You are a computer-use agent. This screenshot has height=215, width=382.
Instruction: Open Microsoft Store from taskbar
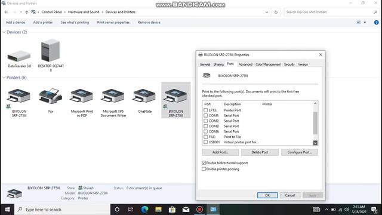tap(172, 210)
